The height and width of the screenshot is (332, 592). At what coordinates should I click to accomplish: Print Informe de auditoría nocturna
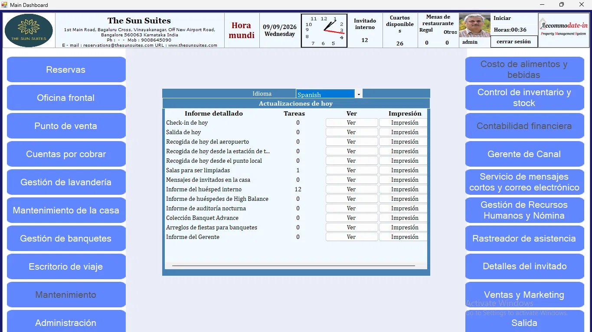point(403,208)
